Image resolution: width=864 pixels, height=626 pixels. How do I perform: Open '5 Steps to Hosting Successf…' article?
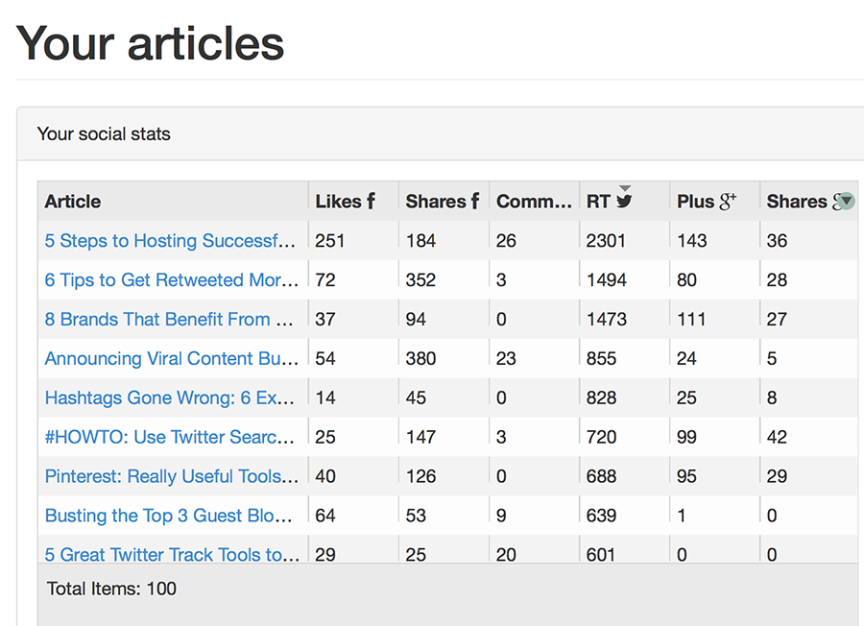pyautogui.click(x=169, y=241)
